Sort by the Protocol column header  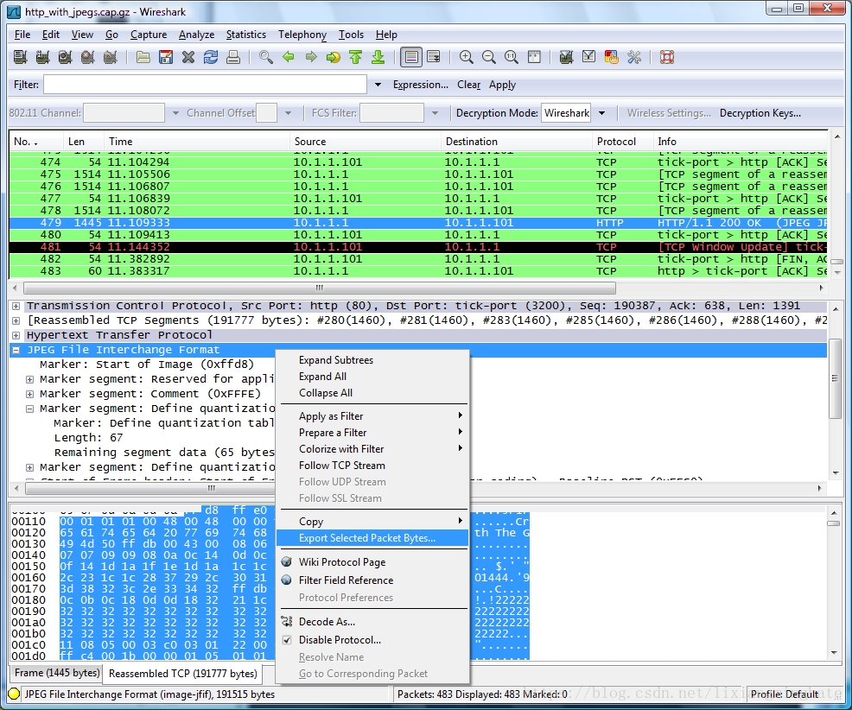(622, 142)
